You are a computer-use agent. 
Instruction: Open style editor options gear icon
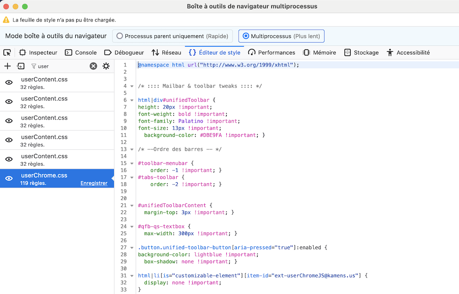(x=106, y=66)
